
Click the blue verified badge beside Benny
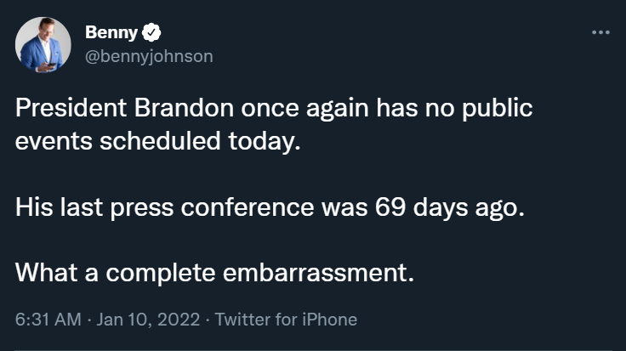pos(152,33)
